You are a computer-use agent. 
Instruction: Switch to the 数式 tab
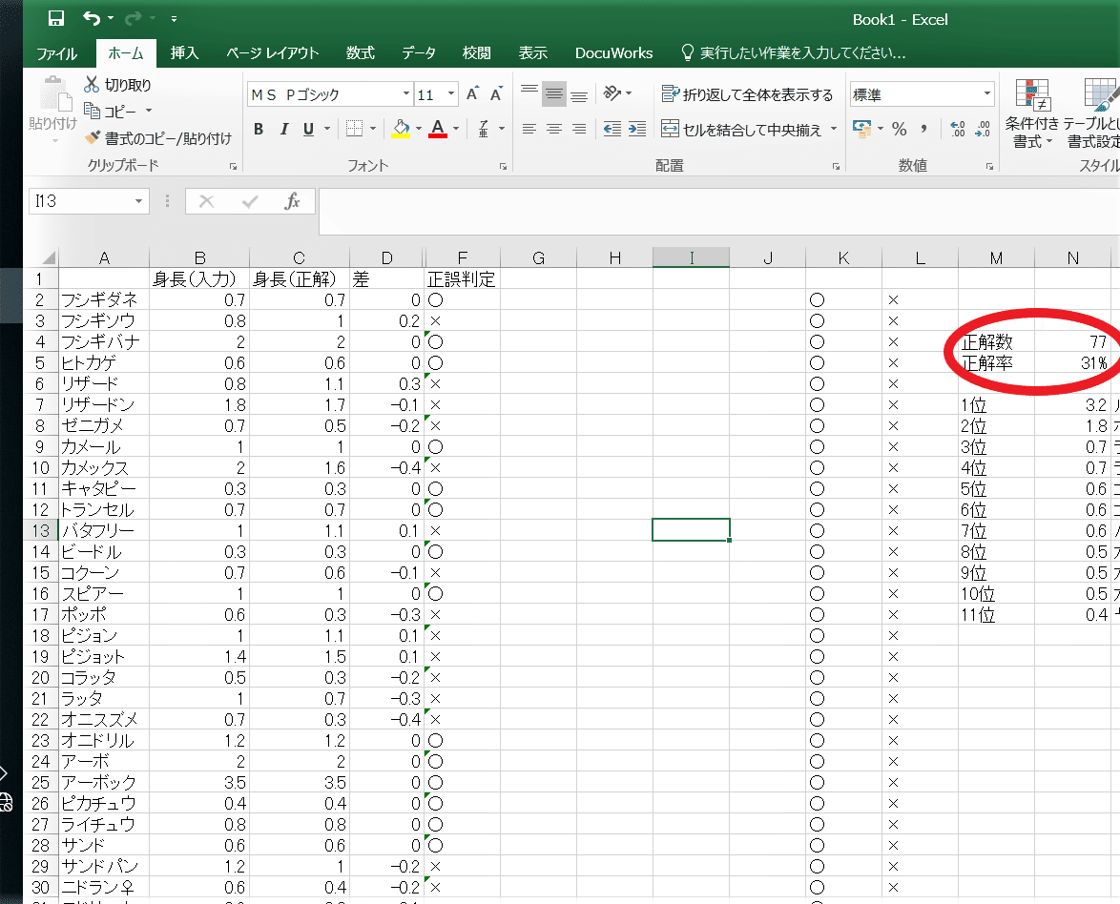tap(360, 52)
